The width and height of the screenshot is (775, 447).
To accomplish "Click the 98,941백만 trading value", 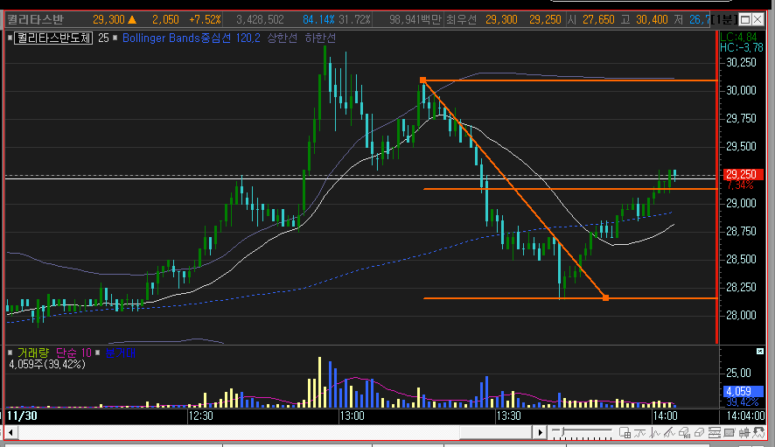I will (x=415, y=20).
